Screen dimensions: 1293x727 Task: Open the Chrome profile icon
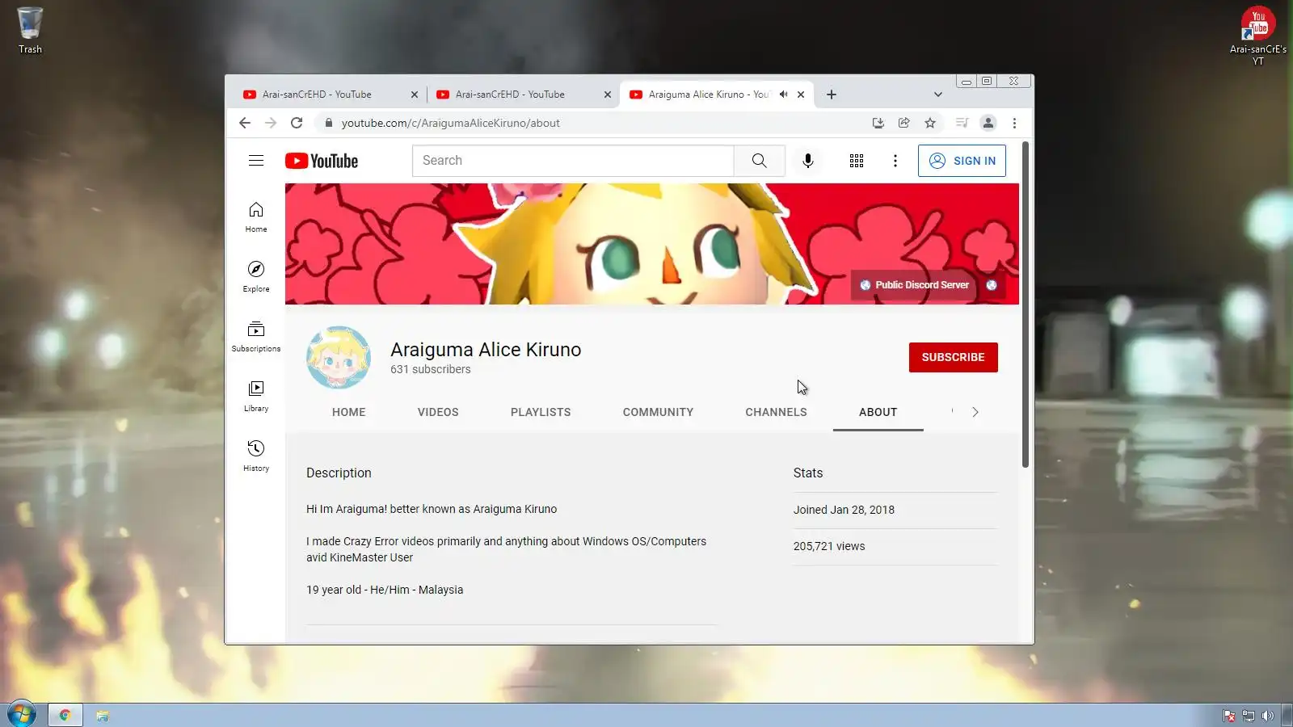pos(988,123)
